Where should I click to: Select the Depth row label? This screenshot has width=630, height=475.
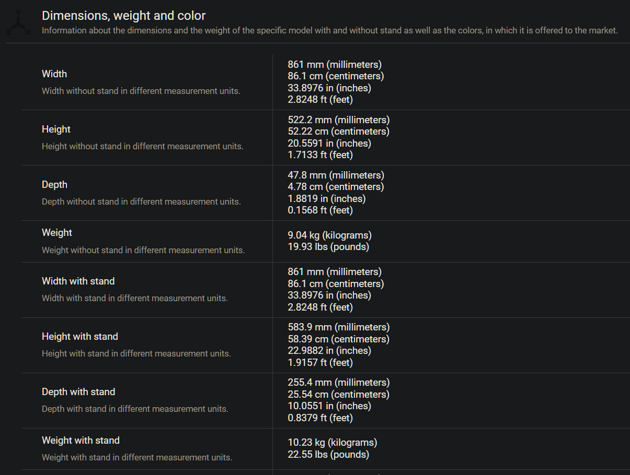coord(54,185)
